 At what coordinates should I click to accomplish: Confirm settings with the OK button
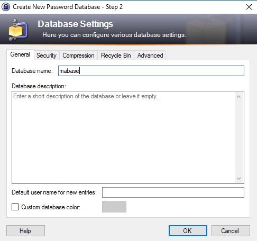tap(188, 231)
